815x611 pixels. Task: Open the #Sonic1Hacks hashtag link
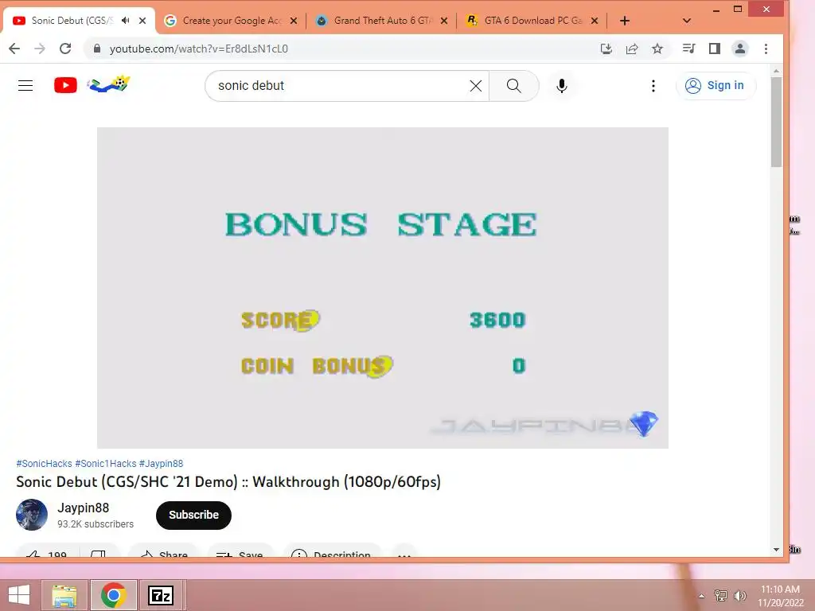pyautogui.click(x=106, y=464)
